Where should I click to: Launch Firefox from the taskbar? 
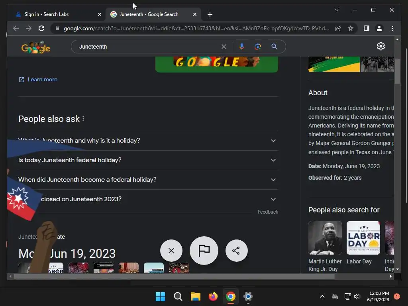coord(213,296)
